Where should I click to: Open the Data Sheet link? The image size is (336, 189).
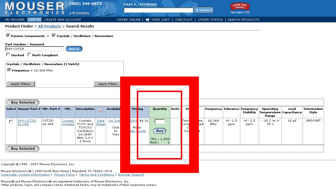click(101, 122)
